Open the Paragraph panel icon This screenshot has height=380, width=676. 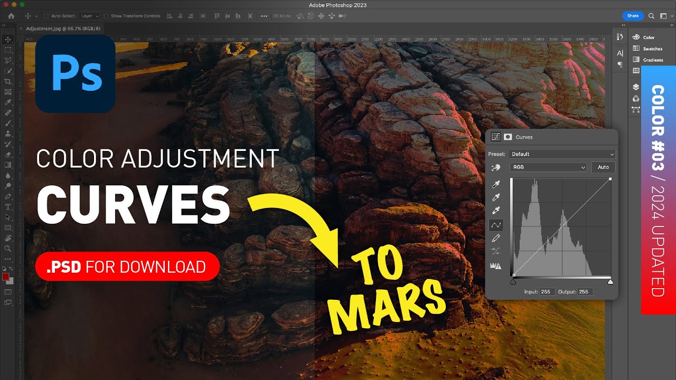[621, 64]
